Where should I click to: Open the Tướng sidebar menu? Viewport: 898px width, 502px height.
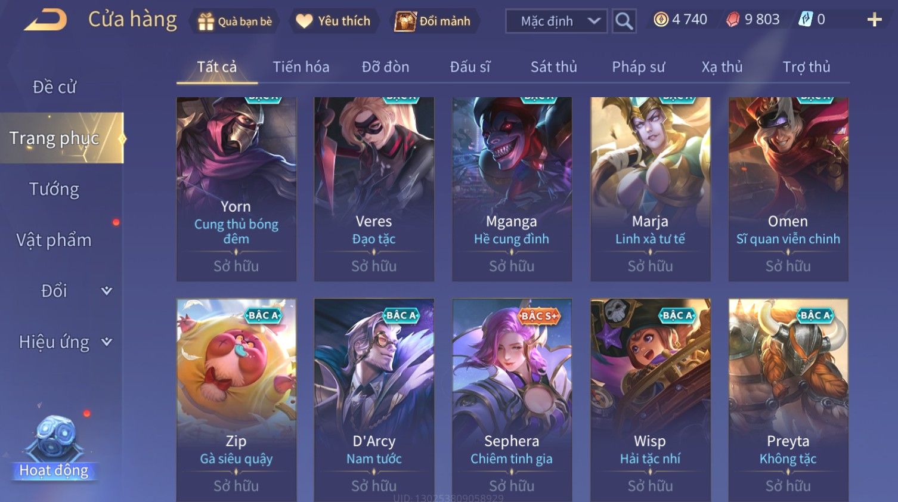point(54,189)
